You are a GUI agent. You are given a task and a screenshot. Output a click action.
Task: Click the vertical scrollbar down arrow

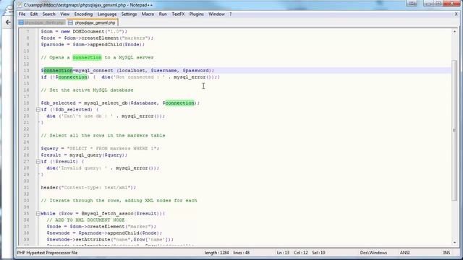[x=454, y=243]
